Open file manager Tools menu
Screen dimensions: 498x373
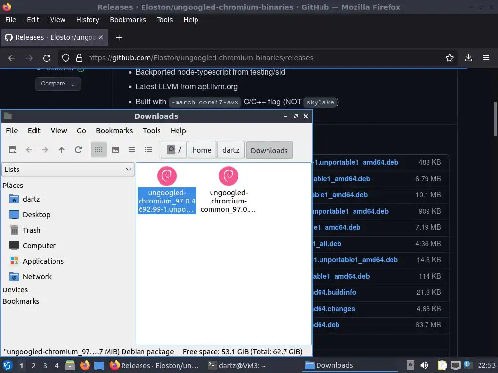coord(152,131)
